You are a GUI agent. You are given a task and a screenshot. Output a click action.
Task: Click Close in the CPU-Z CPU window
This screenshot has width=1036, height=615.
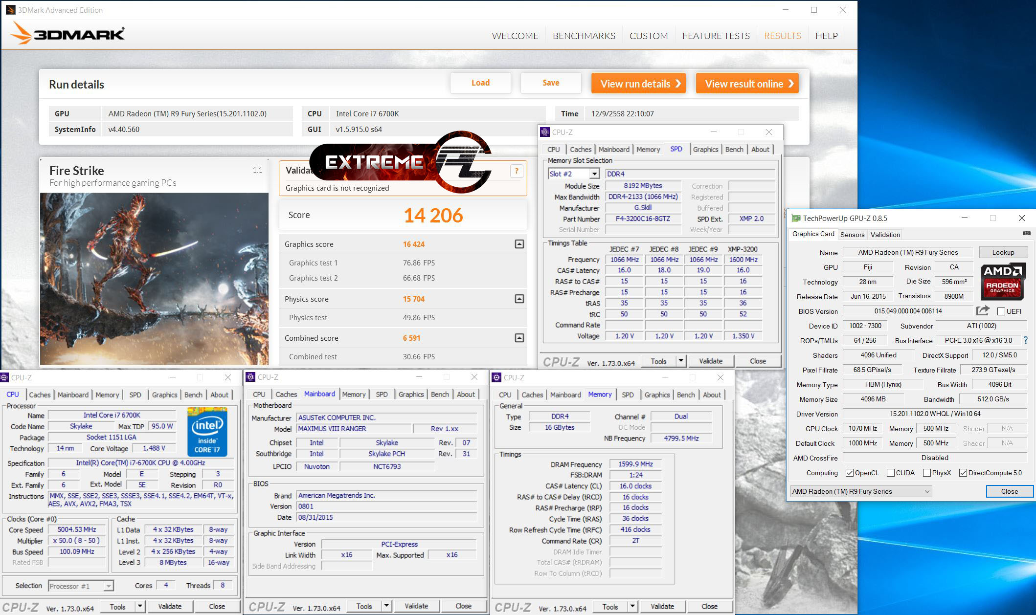click(217, 606)
